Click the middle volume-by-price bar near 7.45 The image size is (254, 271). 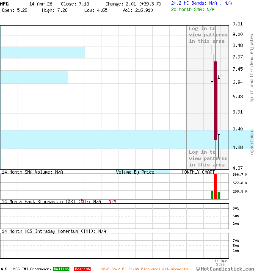[34, 77]
